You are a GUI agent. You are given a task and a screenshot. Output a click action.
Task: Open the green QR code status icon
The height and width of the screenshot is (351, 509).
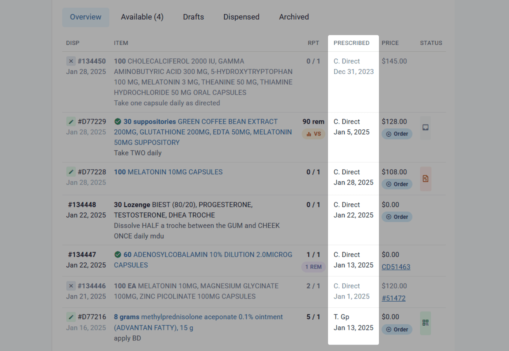(425, 323)
